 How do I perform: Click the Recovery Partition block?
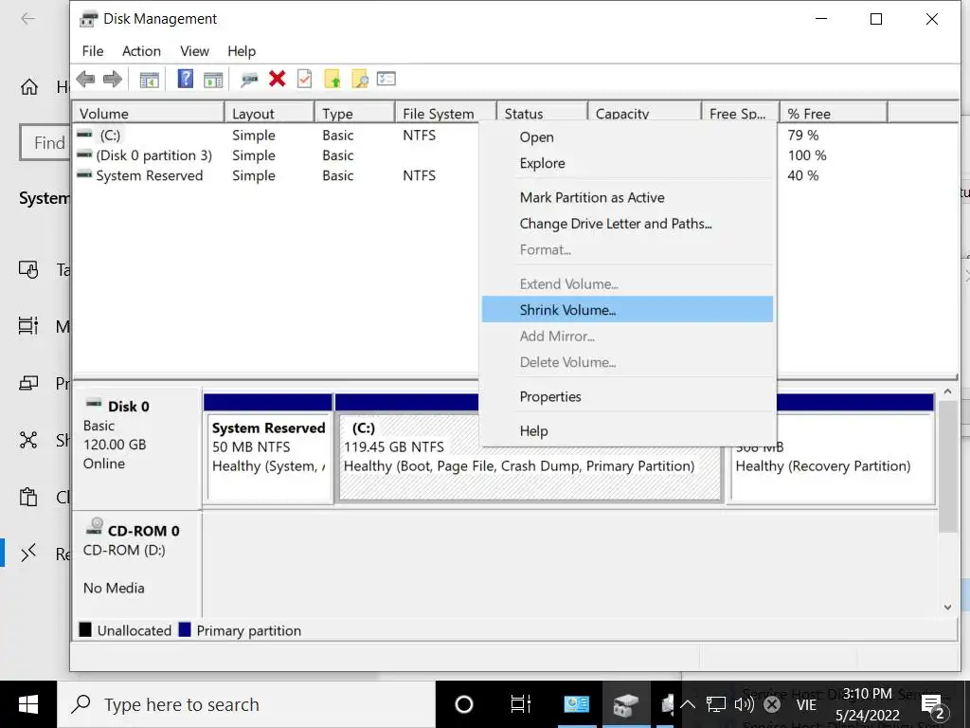[833, 465]
